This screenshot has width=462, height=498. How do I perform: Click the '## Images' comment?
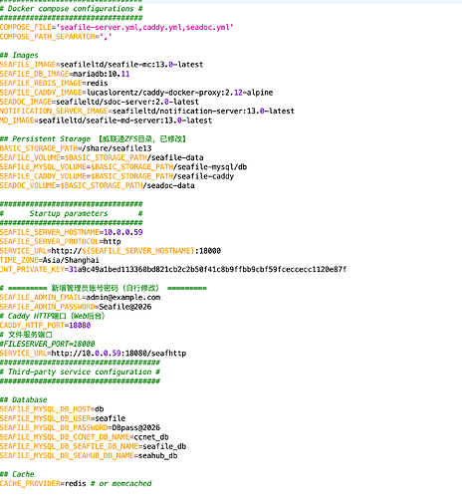tap(19, 55)
